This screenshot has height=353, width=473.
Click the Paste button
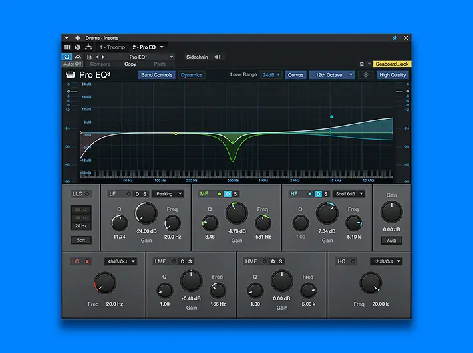pyautogui.click(x=160, y=64)
